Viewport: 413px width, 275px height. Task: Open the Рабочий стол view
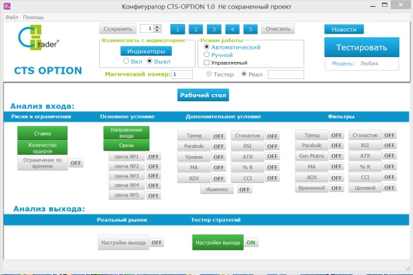tap(203, 95)
